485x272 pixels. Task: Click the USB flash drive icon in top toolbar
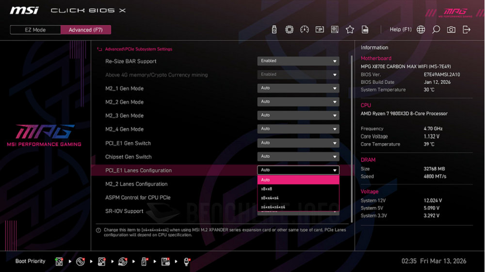(x=274, y=30)
